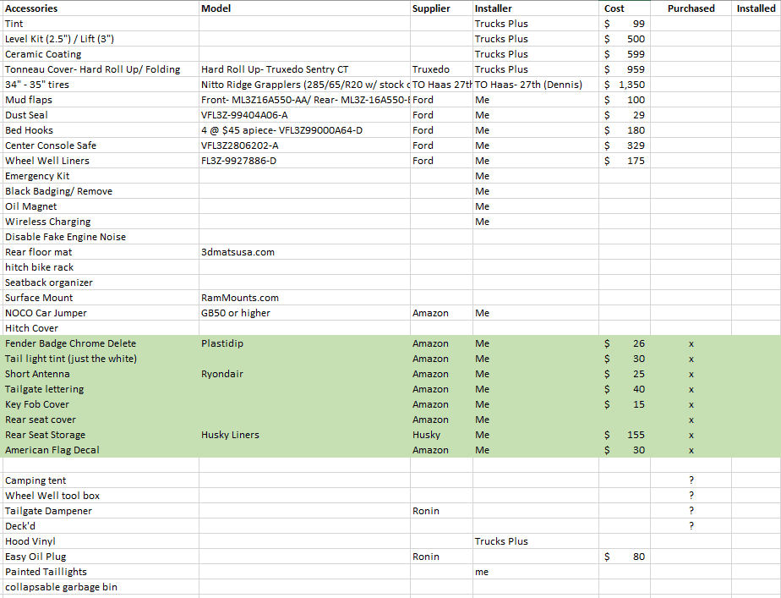Click the question mark in Camping tent row
781x598 pixels.
tap(691, 480)
